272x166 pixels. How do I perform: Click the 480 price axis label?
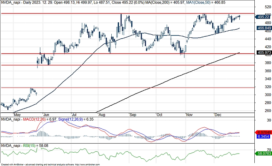click(268, 23)
